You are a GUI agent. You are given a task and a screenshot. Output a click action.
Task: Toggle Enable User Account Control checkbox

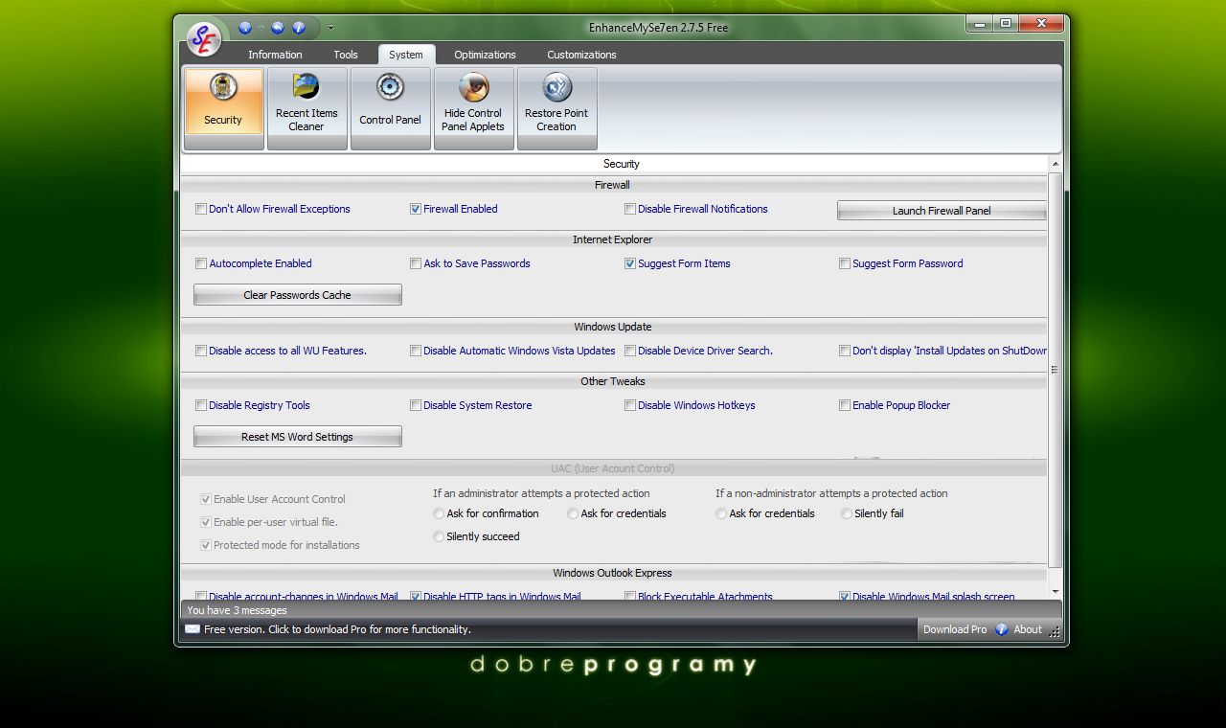tap(206, 499)
